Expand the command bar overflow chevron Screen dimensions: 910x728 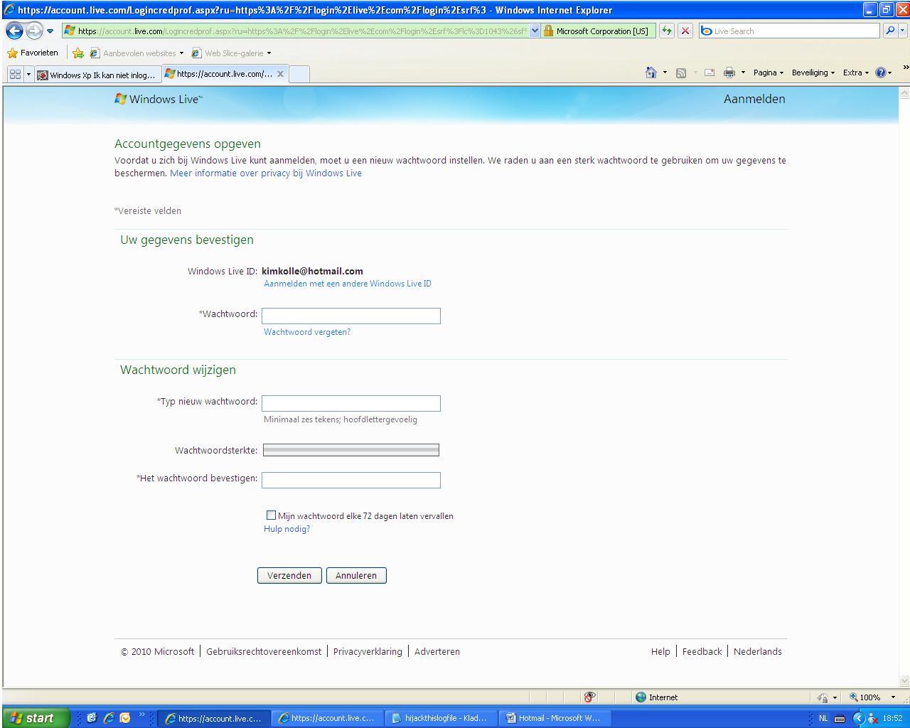pos(906,68)
